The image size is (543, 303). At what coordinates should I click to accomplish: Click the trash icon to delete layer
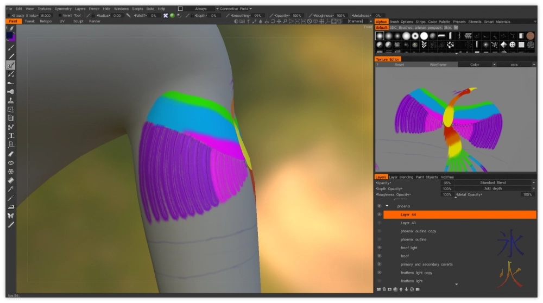[384, 289]
